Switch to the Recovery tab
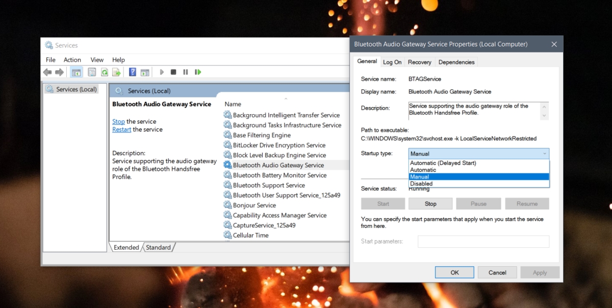The width and height of the screenshot is (612, 308). click(420, 62)
